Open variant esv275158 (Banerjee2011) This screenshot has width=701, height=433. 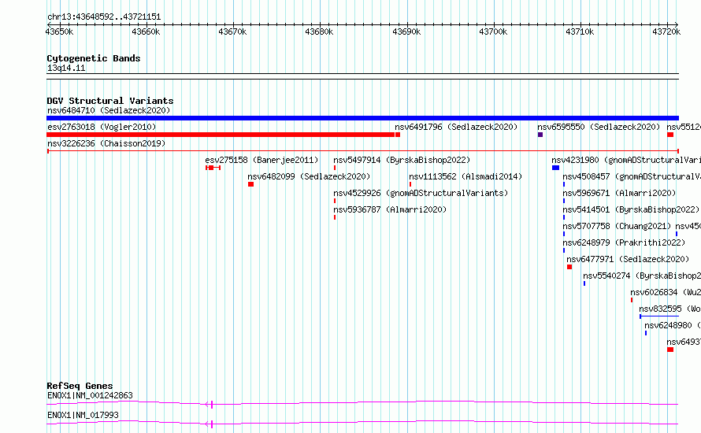click(x=261, y=160)
